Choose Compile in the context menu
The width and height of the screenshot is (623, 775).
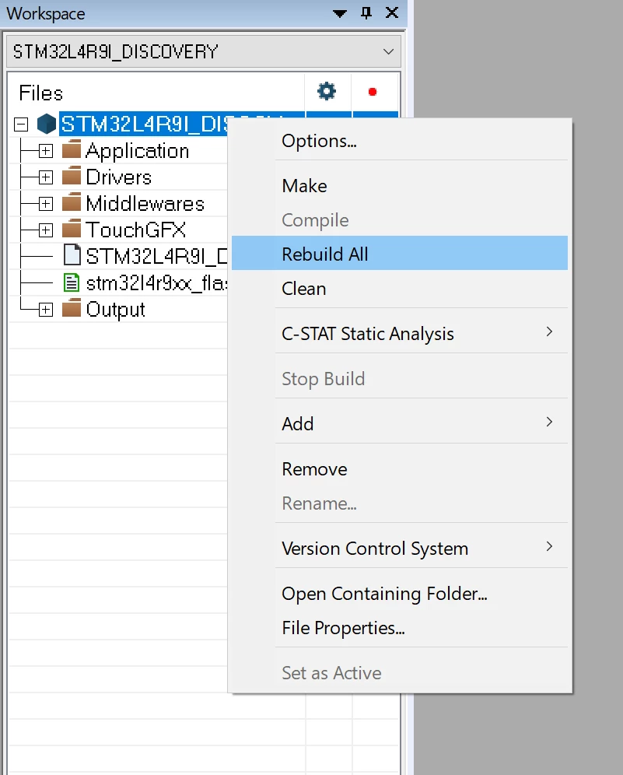400,220
